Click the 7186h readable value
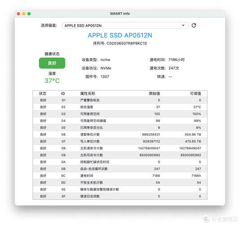Viewport: 240px width, 225px height. click(196, 175)
